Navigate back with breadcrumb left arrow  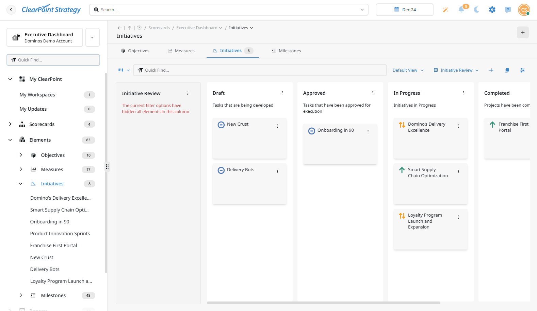pyautogui.click(x=119, y=28)
